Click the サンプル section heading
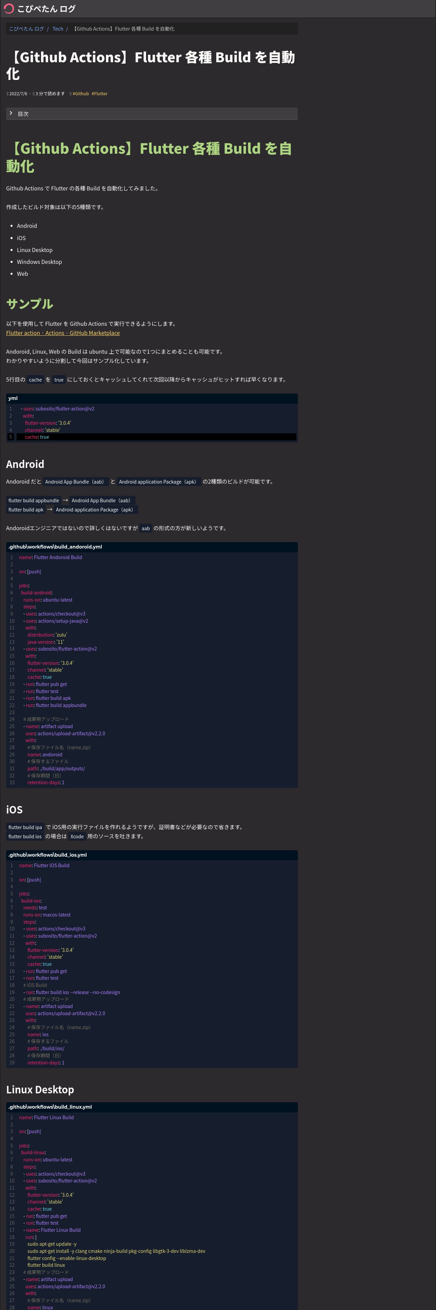Image resolution: width=436 pixels, height=1310 pixels. point(30,304)
